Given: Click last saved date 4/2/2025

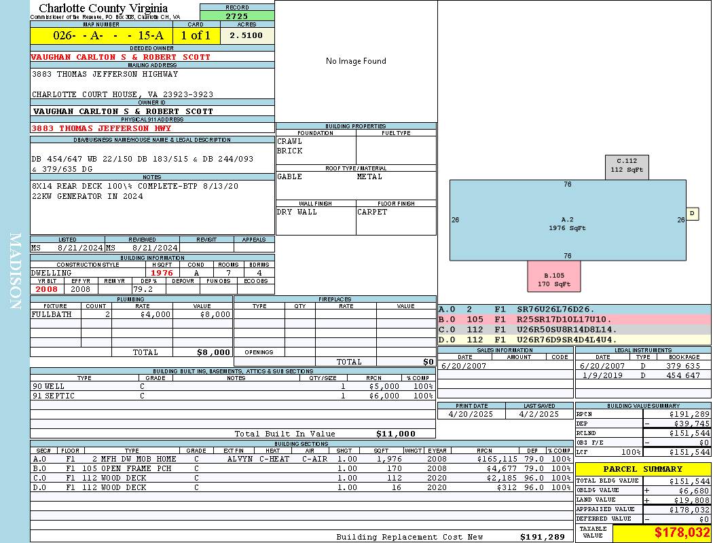Looking at the screenshot, I should point(539,415).
